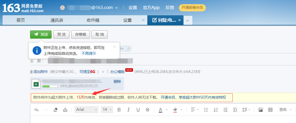This screenshot has height=123, width=296.
Task: Click the format painter icon
Action: (65, 110)
